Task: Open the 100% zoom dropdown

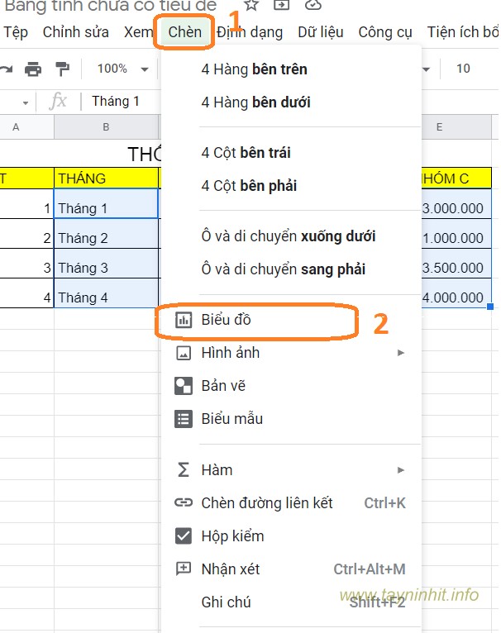Action: (x=122, y=69)
